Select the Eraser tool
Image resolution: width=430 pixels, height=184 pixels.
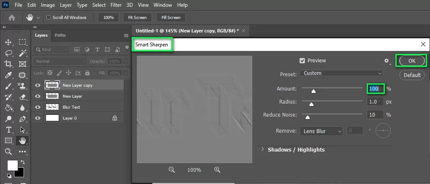coord(22,97)
